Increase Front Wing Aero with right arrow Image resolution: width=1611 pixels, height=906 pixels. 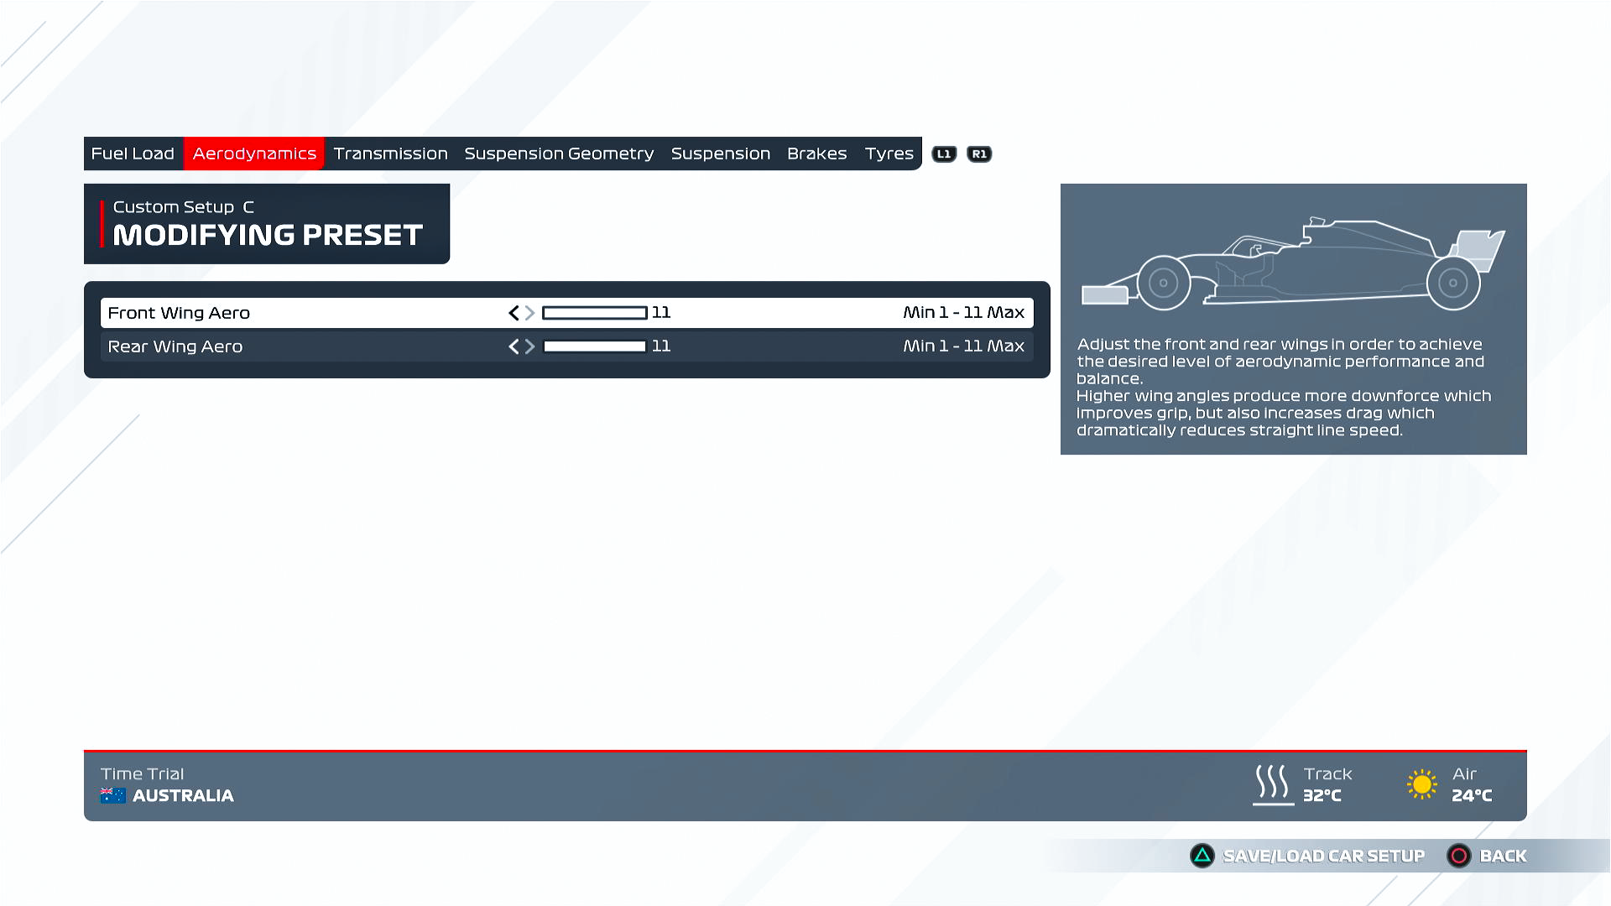530,313
